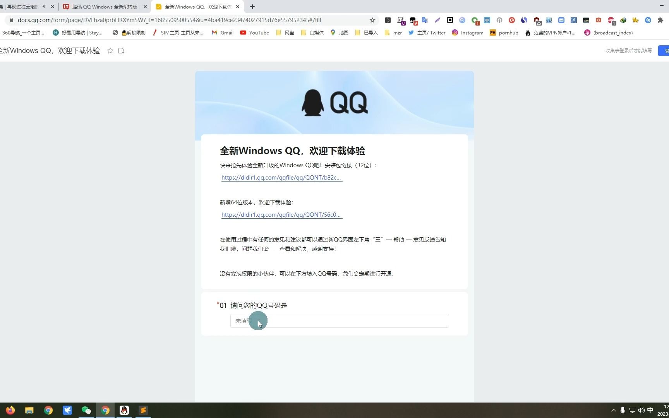Launch WeChat from the taskbar
This screenshot has width=669, height=418.
86,410
